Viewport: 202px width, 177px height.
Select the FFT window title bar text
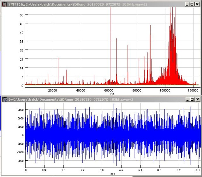[78, 4]
